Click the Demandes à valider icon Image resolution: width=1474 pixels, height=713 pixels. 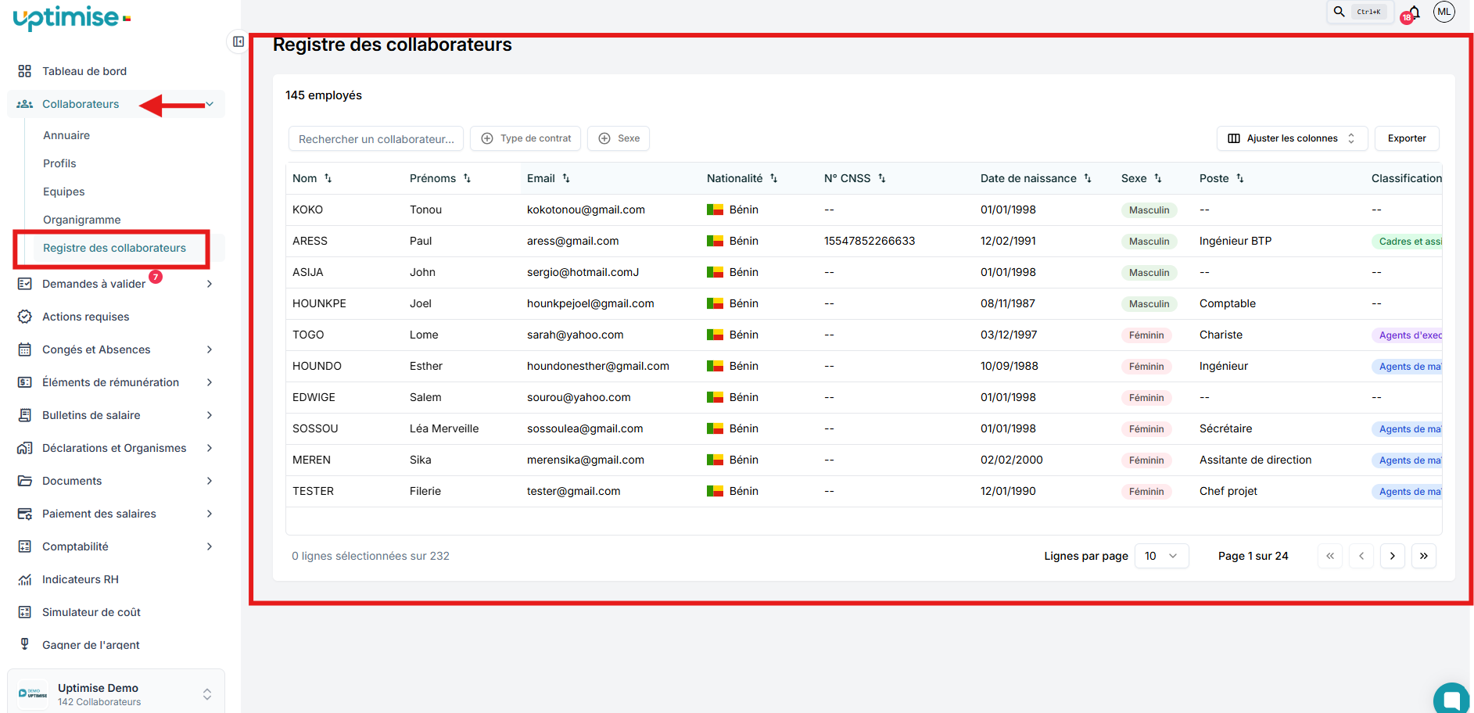coord(25,284)
